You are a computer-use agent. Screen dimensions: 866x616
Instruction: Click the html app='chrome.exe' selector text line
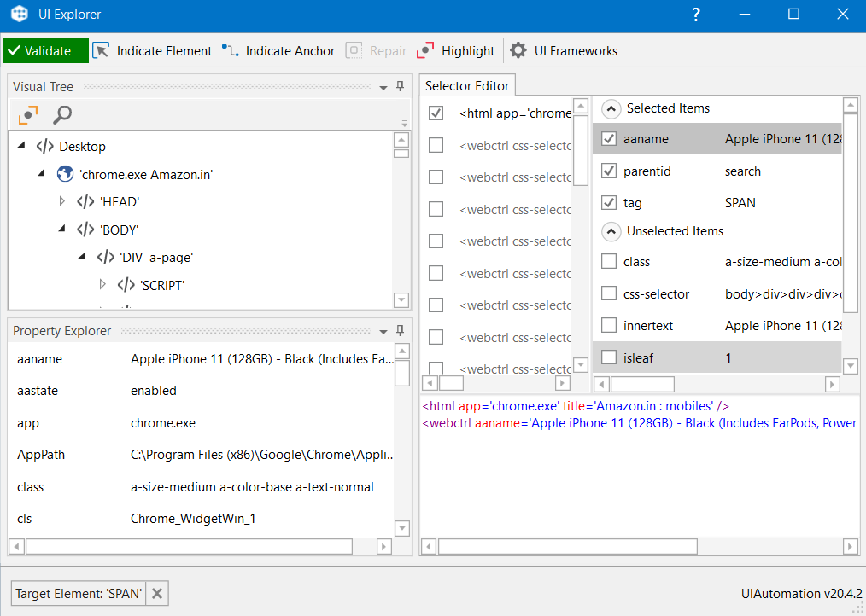pyautogui.click(x=576, y=406)
